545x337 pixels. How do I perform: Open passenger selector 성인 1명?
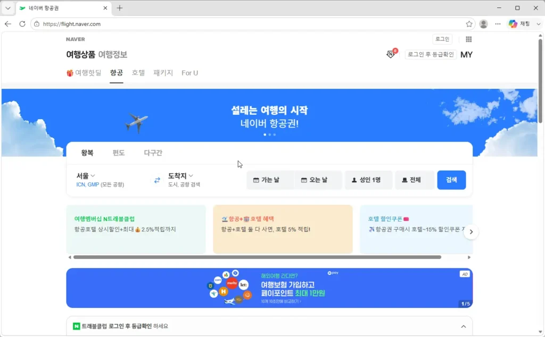pyautogui.click(x=368, y=180)
